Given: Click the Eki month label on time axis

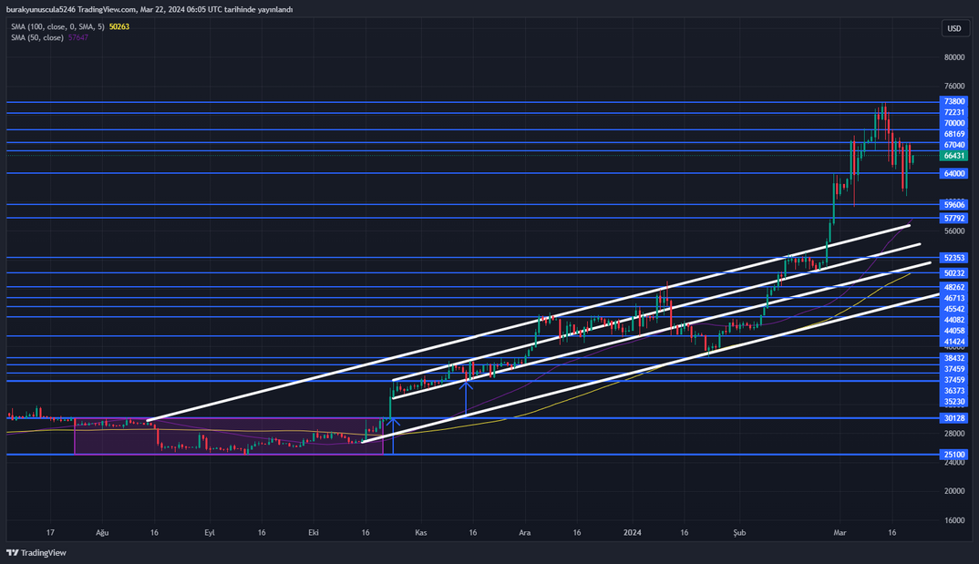Looking at the screenshot, I should (x=314, y=533).
